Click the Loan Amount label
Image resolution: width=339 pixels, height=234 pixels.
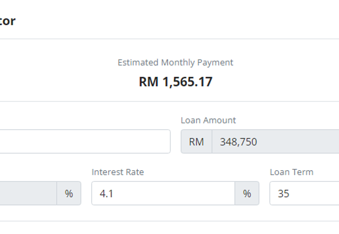pos(208,120)
